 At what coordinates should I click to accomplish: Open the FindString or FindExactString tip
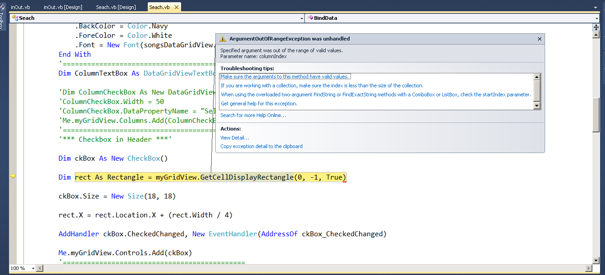tap(376, 95)
